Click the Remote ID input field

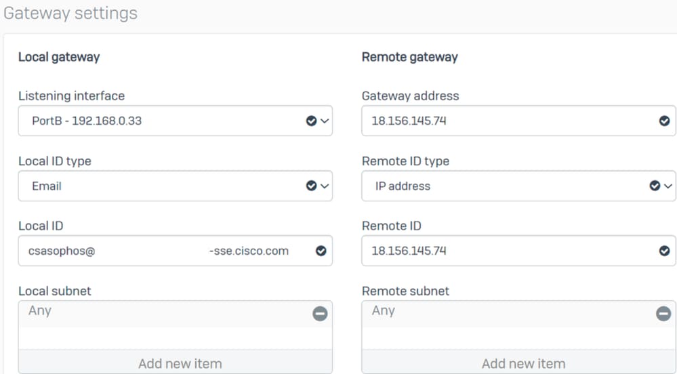(x=518, y=251)
